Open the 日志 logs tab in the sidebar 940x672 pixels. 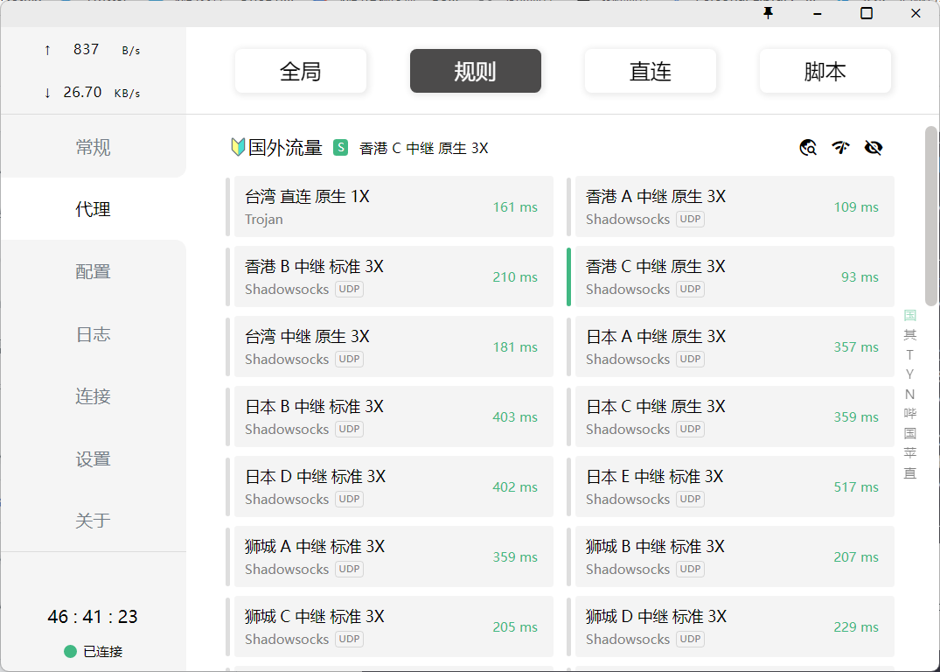[93, 334]
